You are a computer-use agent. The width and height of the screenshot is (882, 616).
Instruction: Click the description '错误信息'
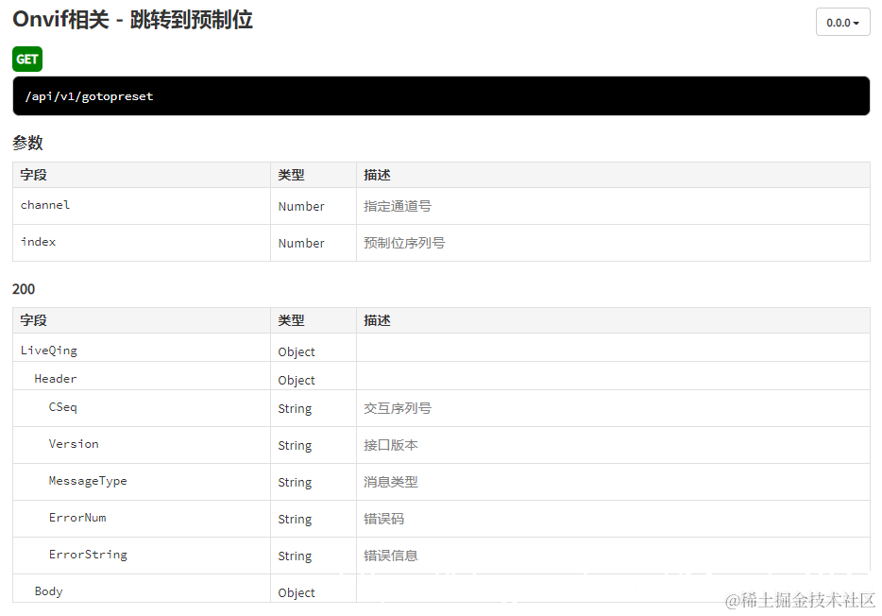click(390, 556)
